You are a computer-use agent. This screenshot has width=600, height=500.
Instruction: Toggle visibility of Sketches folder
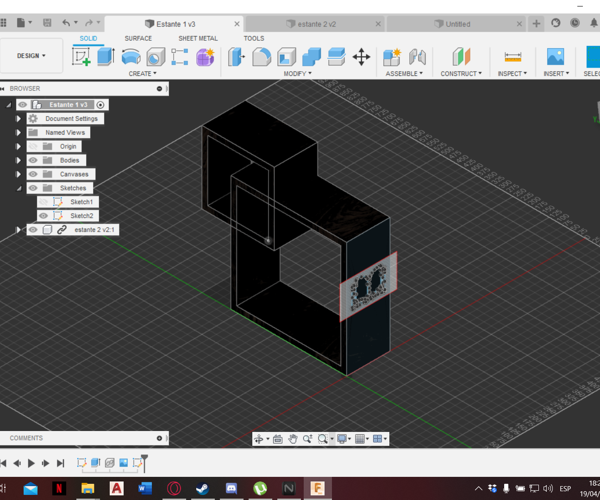point(33,188)
